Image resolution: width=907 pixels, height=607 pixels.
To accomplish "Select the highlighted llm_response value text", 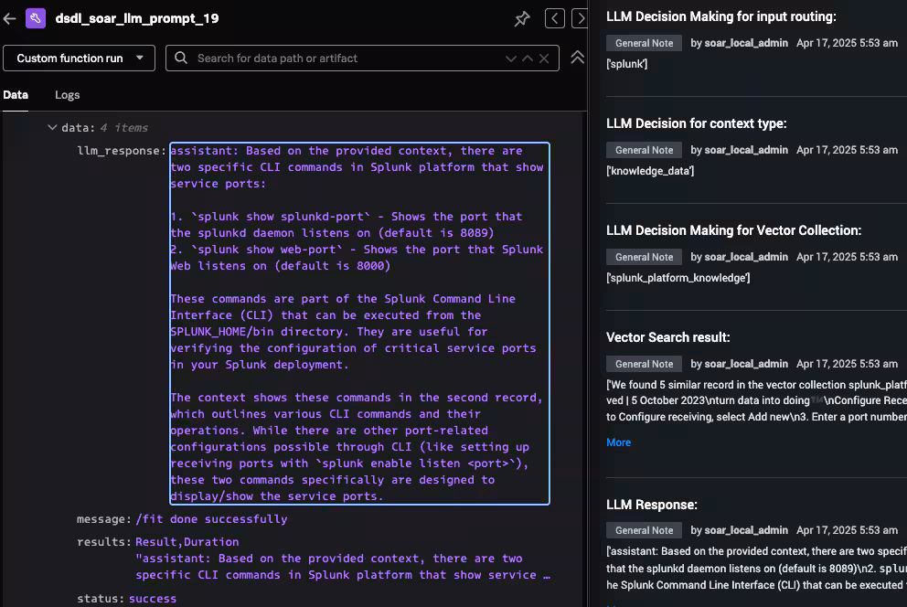I will [358, 323].
